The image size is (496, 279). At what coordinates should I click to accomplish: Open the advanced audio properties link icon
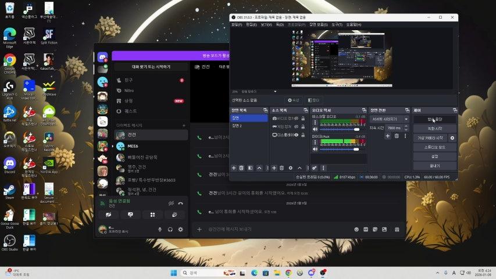(314, 168)
